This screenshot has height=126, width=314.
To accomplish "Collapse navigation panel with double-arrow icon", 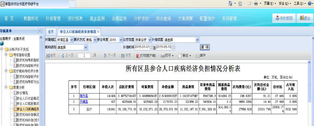I will pos(40,31).
